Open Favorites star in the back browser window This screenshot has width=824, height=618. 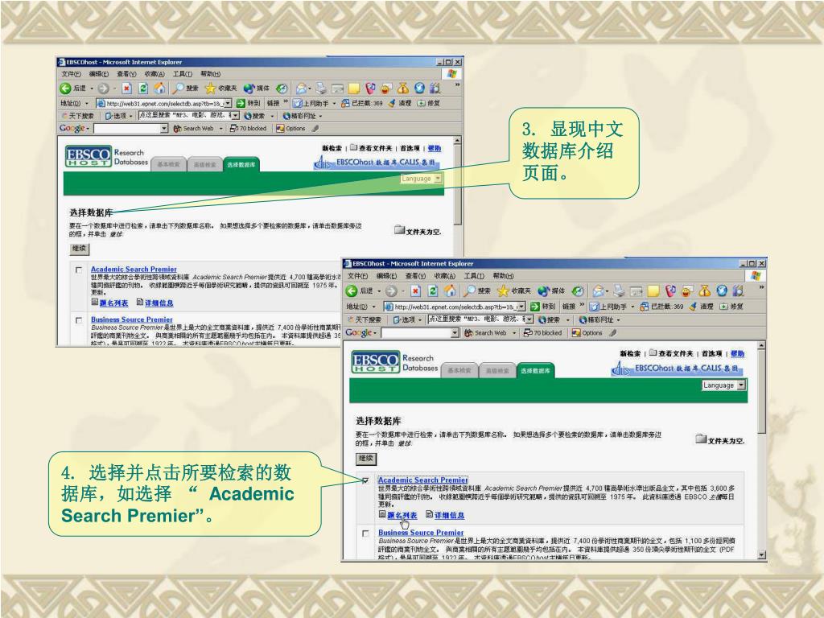point(210,89)
